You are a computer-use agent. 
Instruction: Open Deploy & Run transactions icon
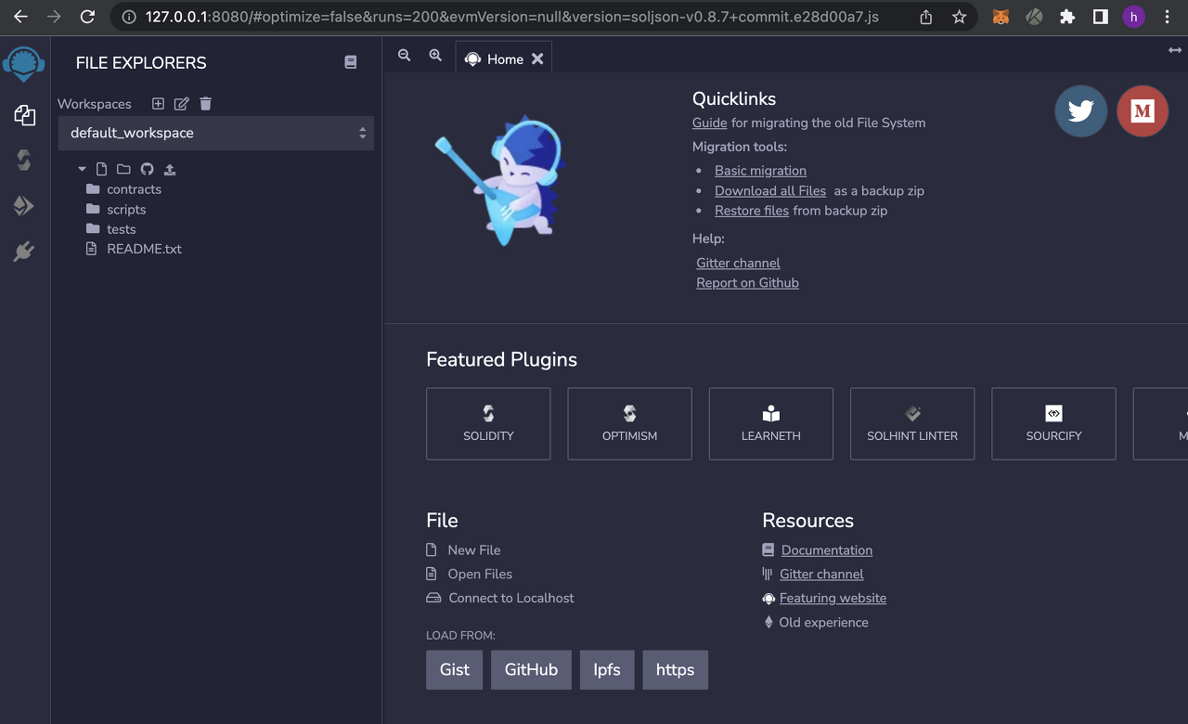click(24, 206)
